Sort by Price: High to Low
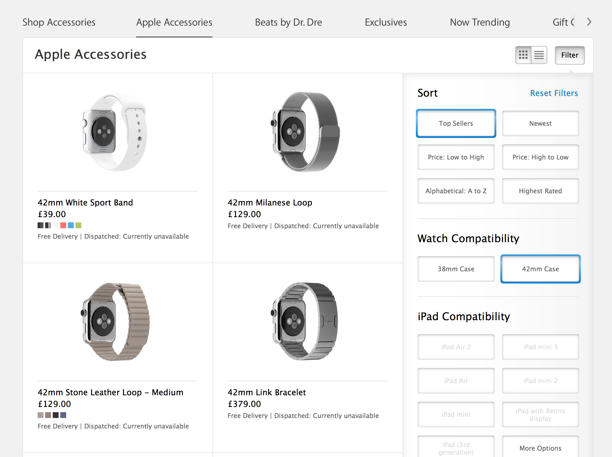Image resolution: width=612 pixels, height=457 pixels. pos(540,157)
